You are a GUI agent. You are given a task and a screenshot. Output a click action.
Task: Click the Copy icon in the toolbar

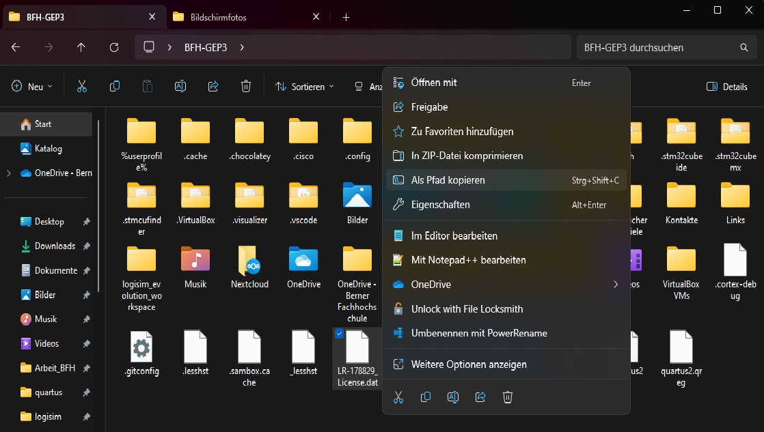pos(115,87)
